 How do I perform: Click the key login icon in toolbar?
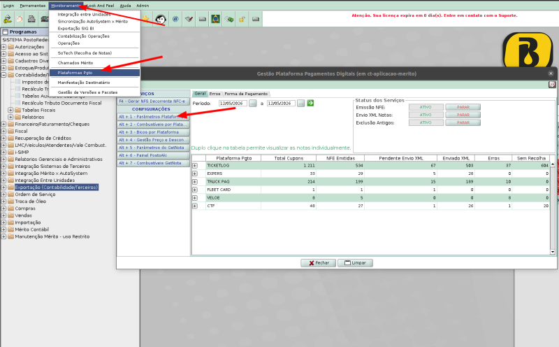tap(7, 19)
